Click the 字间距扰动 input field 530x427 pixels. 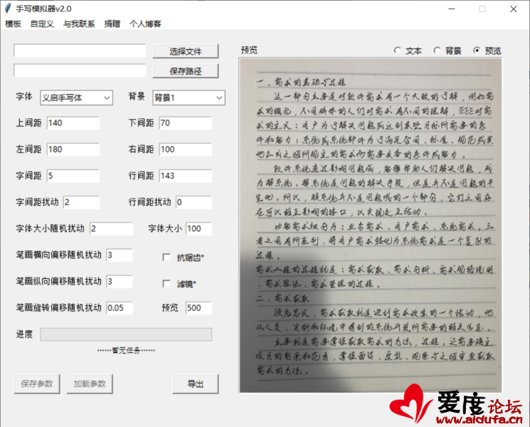coord(82,202)
